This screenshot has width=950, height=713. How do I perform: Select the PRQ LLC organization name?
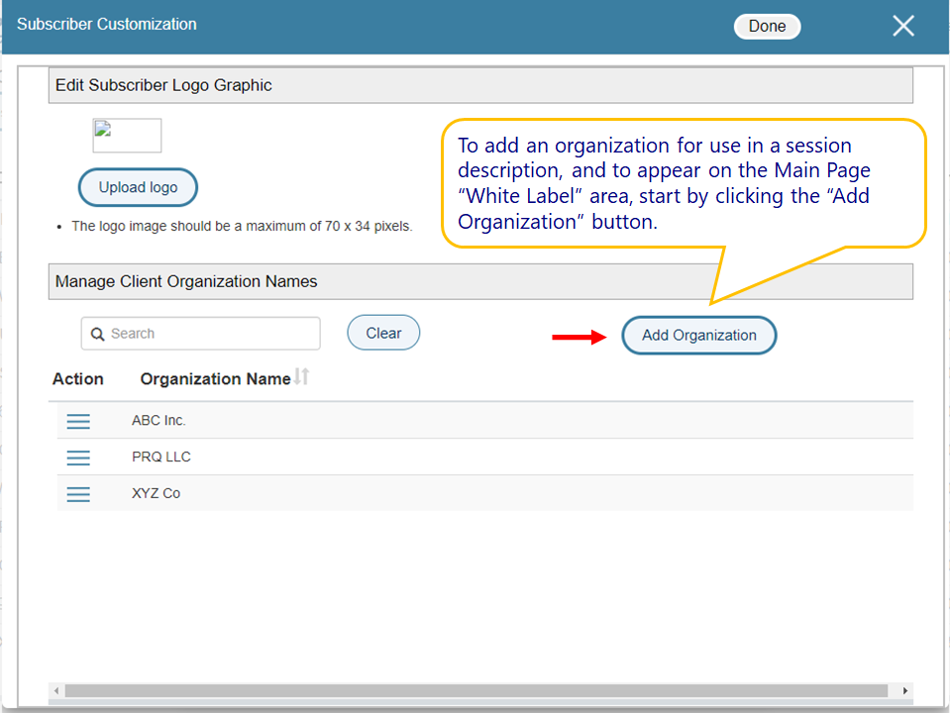tap(160, 458)
